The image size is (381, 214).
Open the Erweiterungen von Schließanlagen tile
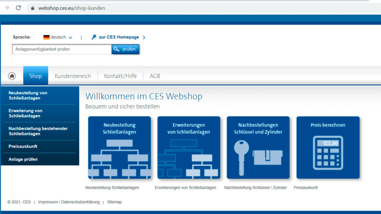click(x=189, y=147)
